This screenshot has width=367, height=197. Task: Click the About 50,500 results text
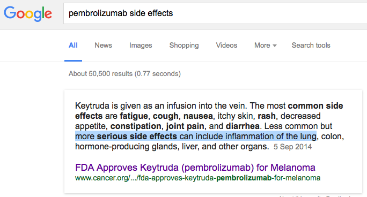point(125,74)
